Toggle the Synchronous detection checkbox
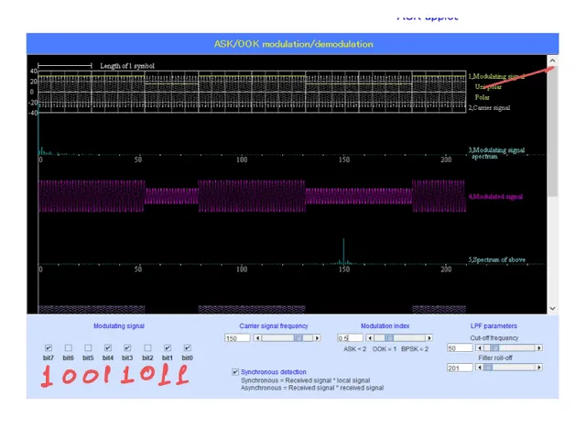Viewport: 586px width, 440px height. 235,372
